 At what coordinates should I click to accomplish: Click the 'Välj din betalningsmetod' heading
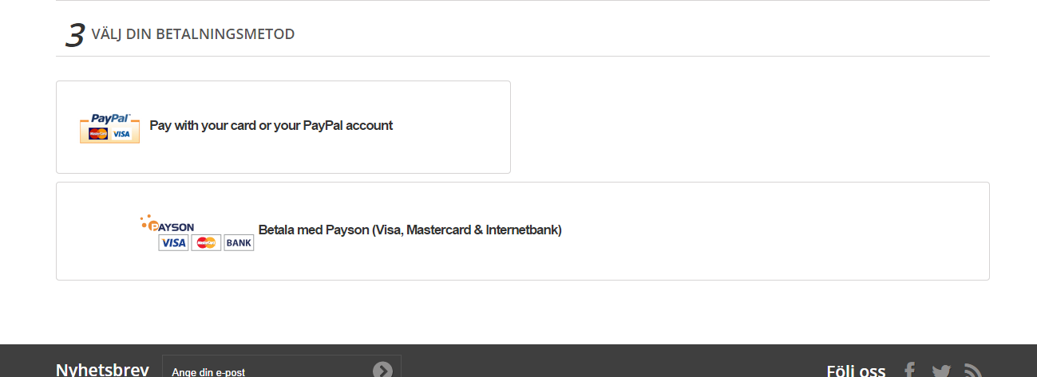(193, 34)
